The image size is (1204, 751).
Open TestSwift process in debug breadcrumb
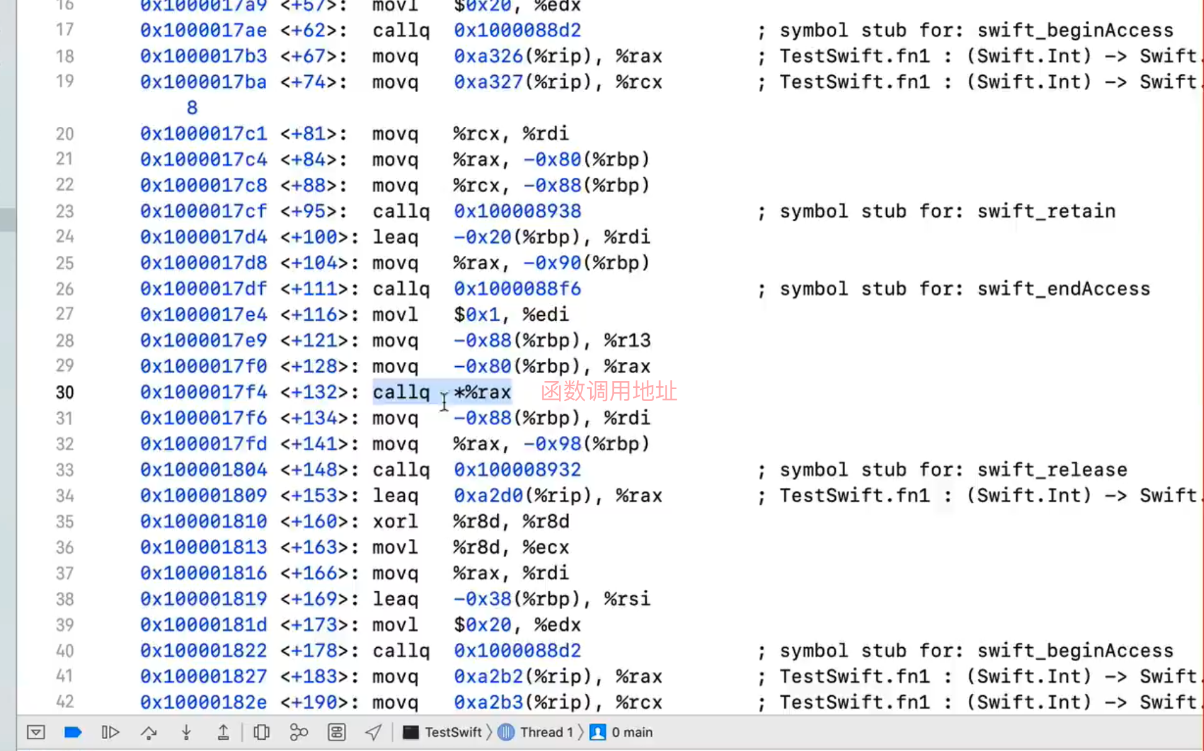click(x=453, y=732)
